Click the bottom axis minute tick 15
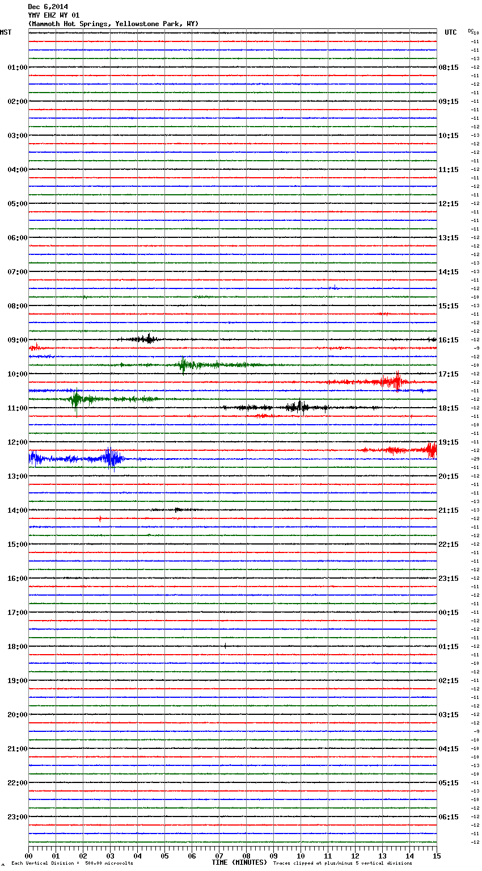The height and width of the screenshot is (871, 482). point(437,855)
